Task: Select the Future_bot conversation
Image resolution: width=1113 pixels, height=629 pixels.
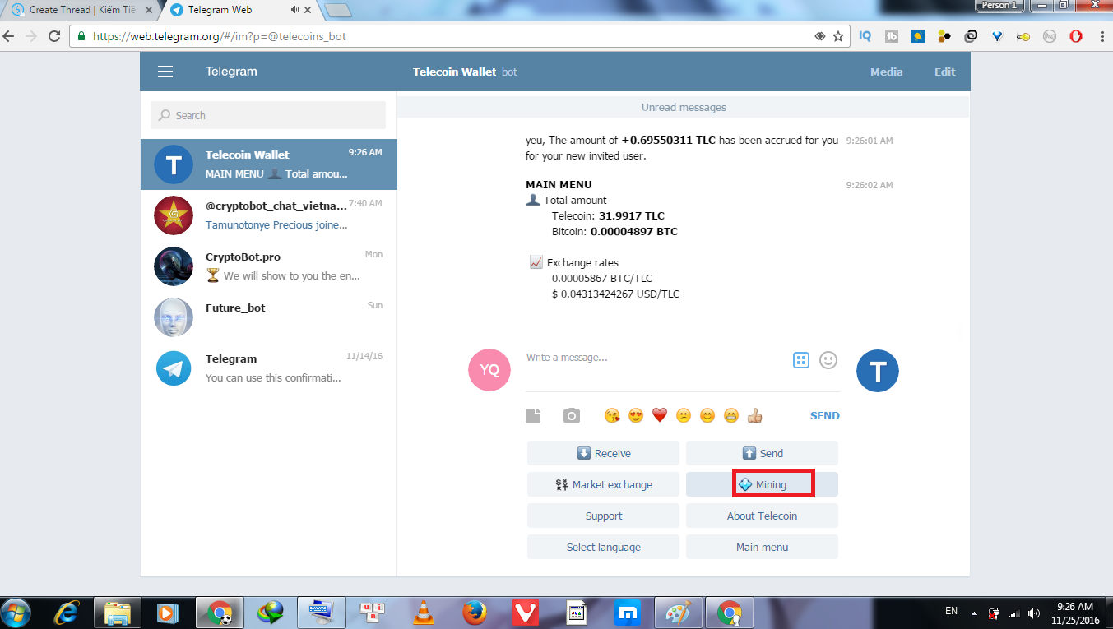Action: pos(269,317)
